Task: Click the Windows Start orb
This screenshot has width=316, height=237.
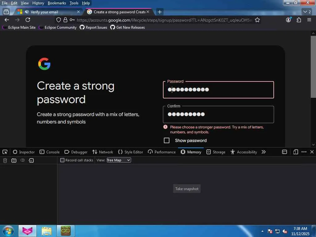Action: coord(8,231)
